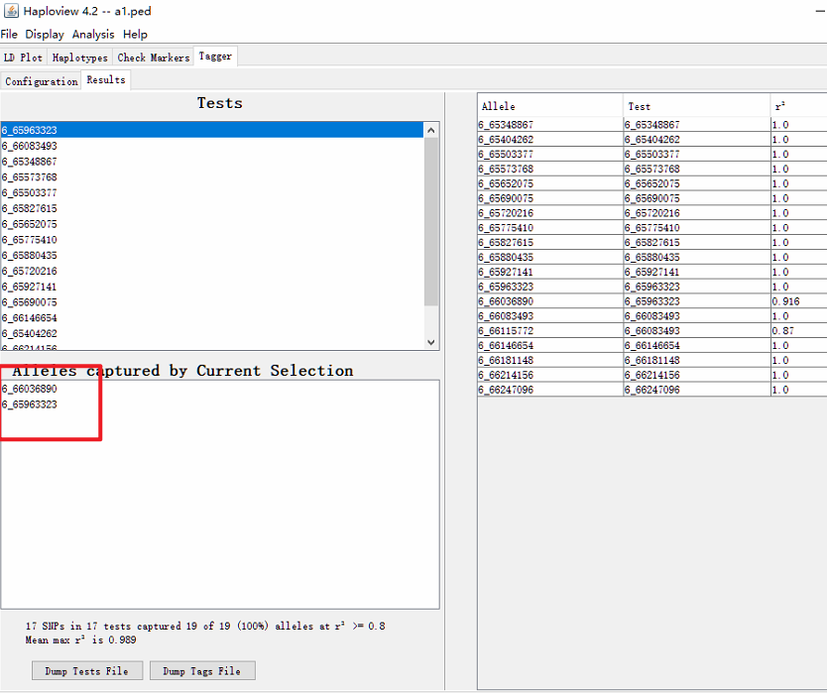Image resolution: width=827 pixels, height=694 pixels.
Task: Select test 6_65827615 in Tests list
Action: pos(212,208)
